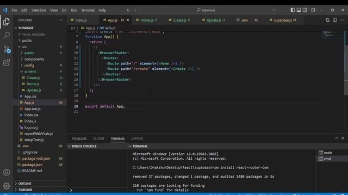Viewport: 348px width, 195px height.
Task: Go forward with navigation arrow
Action: 135,10
